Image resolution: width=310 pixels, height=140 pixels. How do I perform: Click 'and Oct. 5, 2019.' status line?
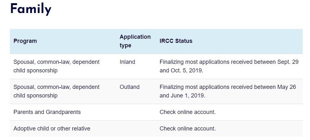pyautogui.click(x=181, y=70)
